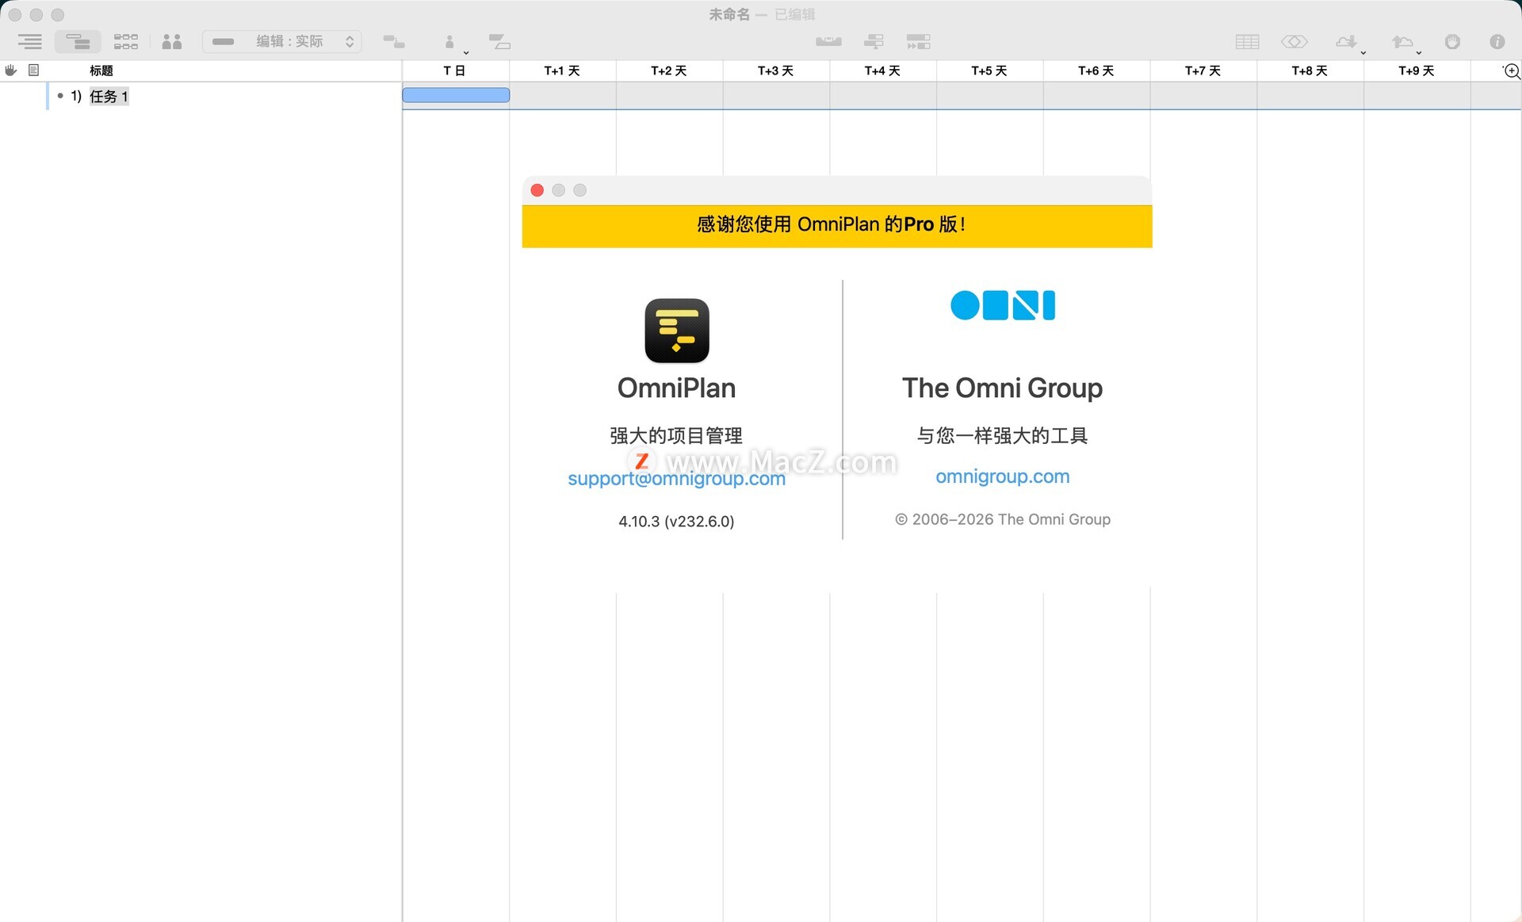This screenshot has height=922, width=1522.
Task: Click the T+6 天 timeline header
Action: point(1096,71)
